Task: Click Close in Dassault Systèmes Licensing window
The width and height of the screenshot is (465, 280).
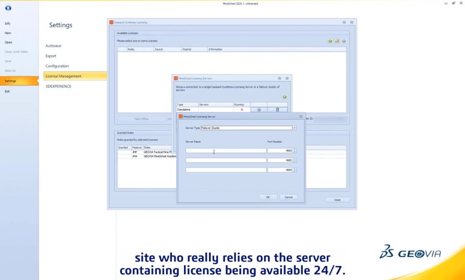Action: click(338, 200)
